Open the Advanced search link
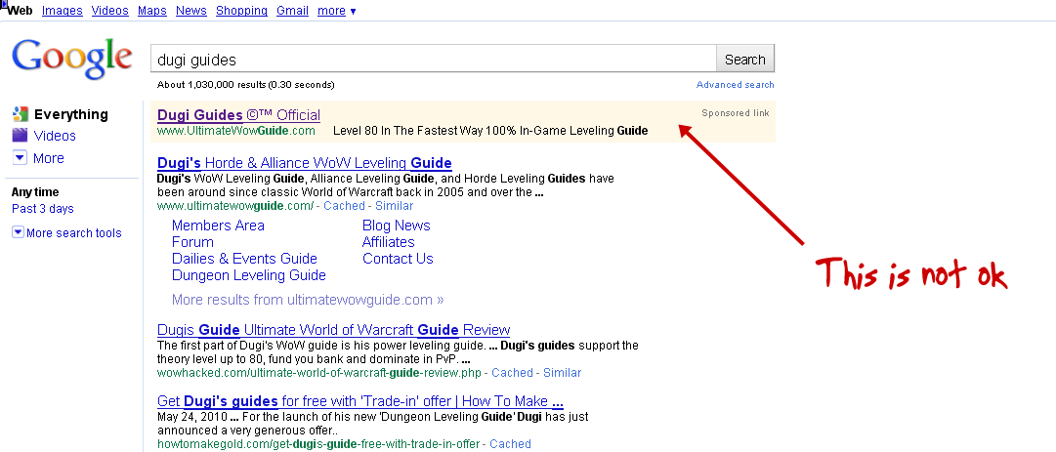This screenshot has width=1056, height=452. [x=736, y=85]
